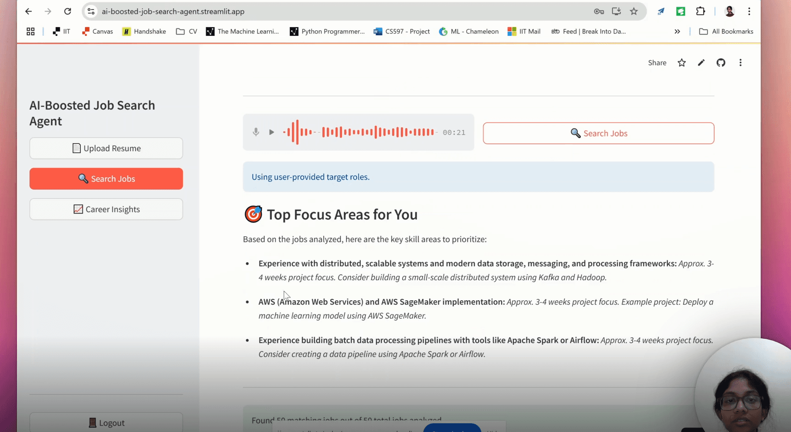791x432 pixels.
Task: Open the password manager key icon
Action: pyautogui.click(x=599, y=11)
